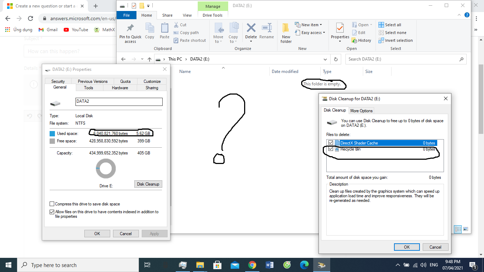Click the Paste ribbon icon
Viewport: 484px width, 272px height.
164,28
